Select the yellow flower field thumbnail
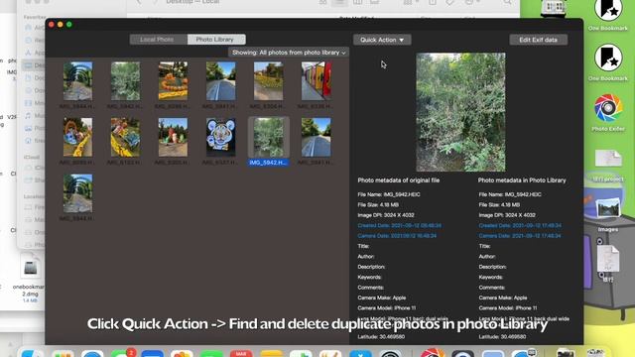Viewport: 635px width, 357px height. coord(268,81)
